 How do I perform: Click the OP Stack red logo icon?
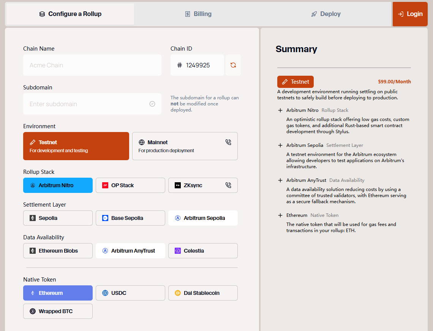tap(105, 185)
